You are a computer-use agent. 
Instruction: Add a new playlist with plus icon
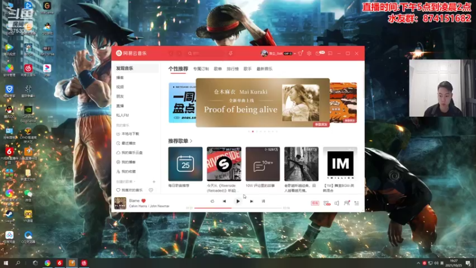click(154, 182)
